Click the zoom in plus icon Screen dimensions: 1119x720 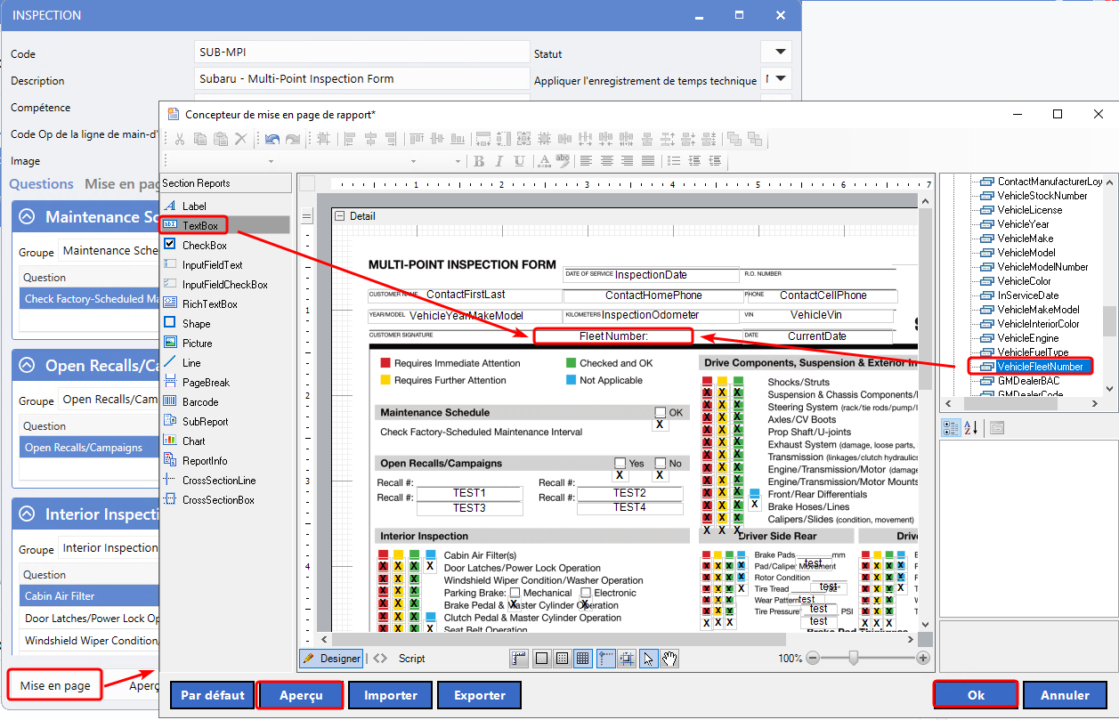point(923,659)
